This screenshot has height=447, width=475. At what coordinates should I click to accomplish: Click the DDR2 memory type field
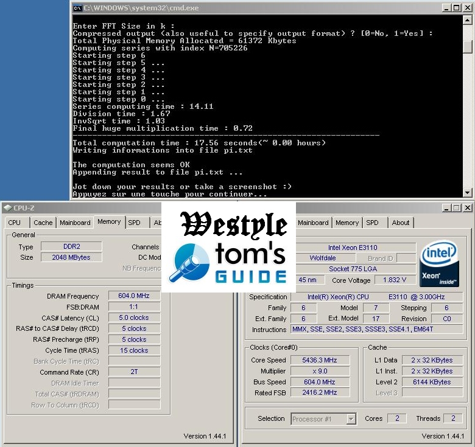pos(71,246)
